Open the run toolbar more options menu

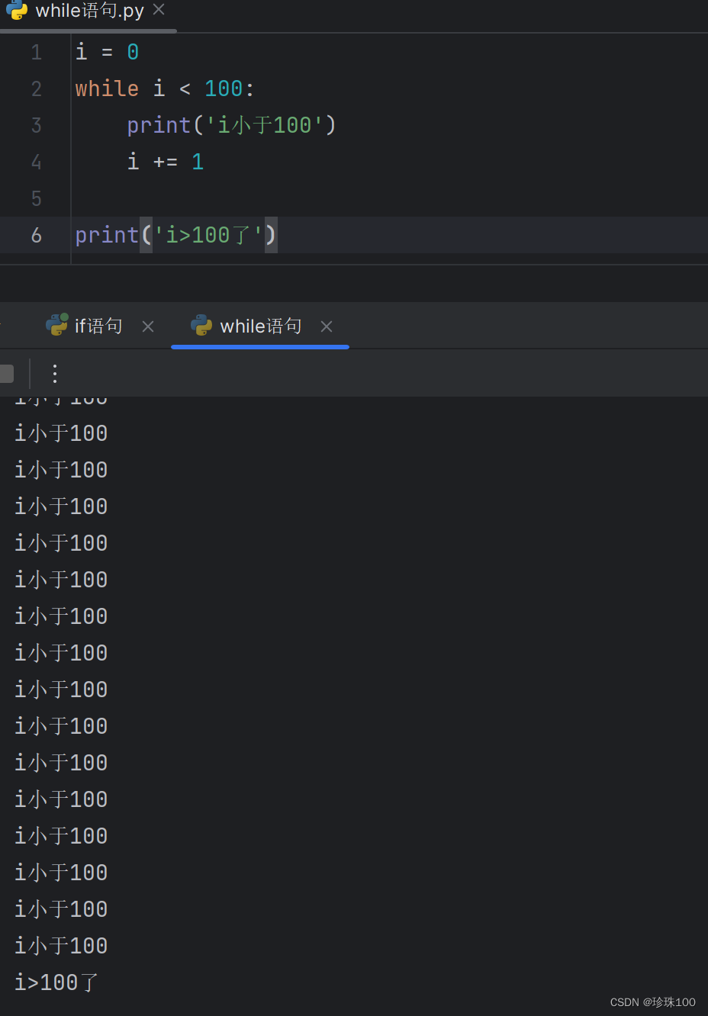pyautogui.click(x=54, y=373)
